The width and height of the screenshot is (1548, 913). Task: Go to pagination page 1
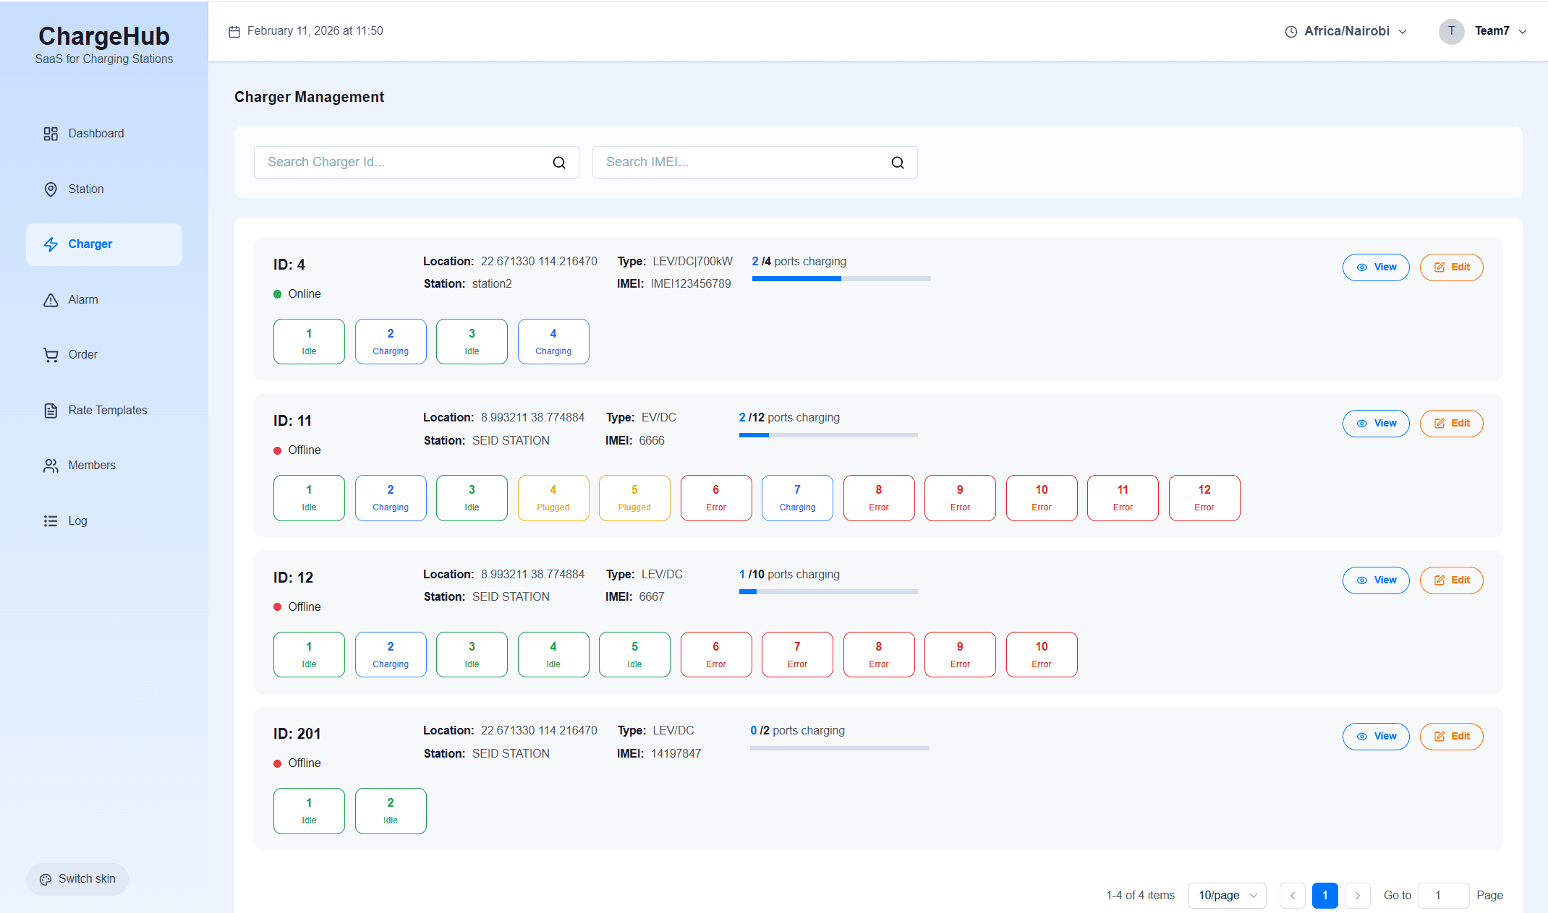[x=1324, y=895]
